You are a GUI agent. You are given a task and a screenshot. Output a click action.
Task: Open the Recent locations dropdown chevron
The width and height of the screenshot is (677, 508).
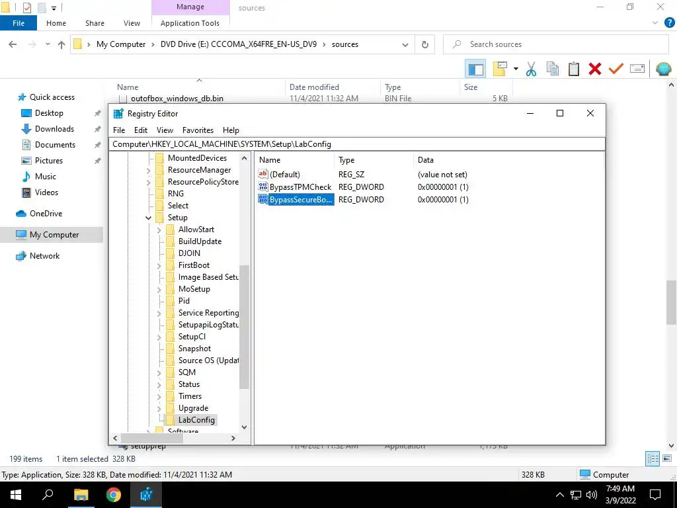click(x=48, y=44)
